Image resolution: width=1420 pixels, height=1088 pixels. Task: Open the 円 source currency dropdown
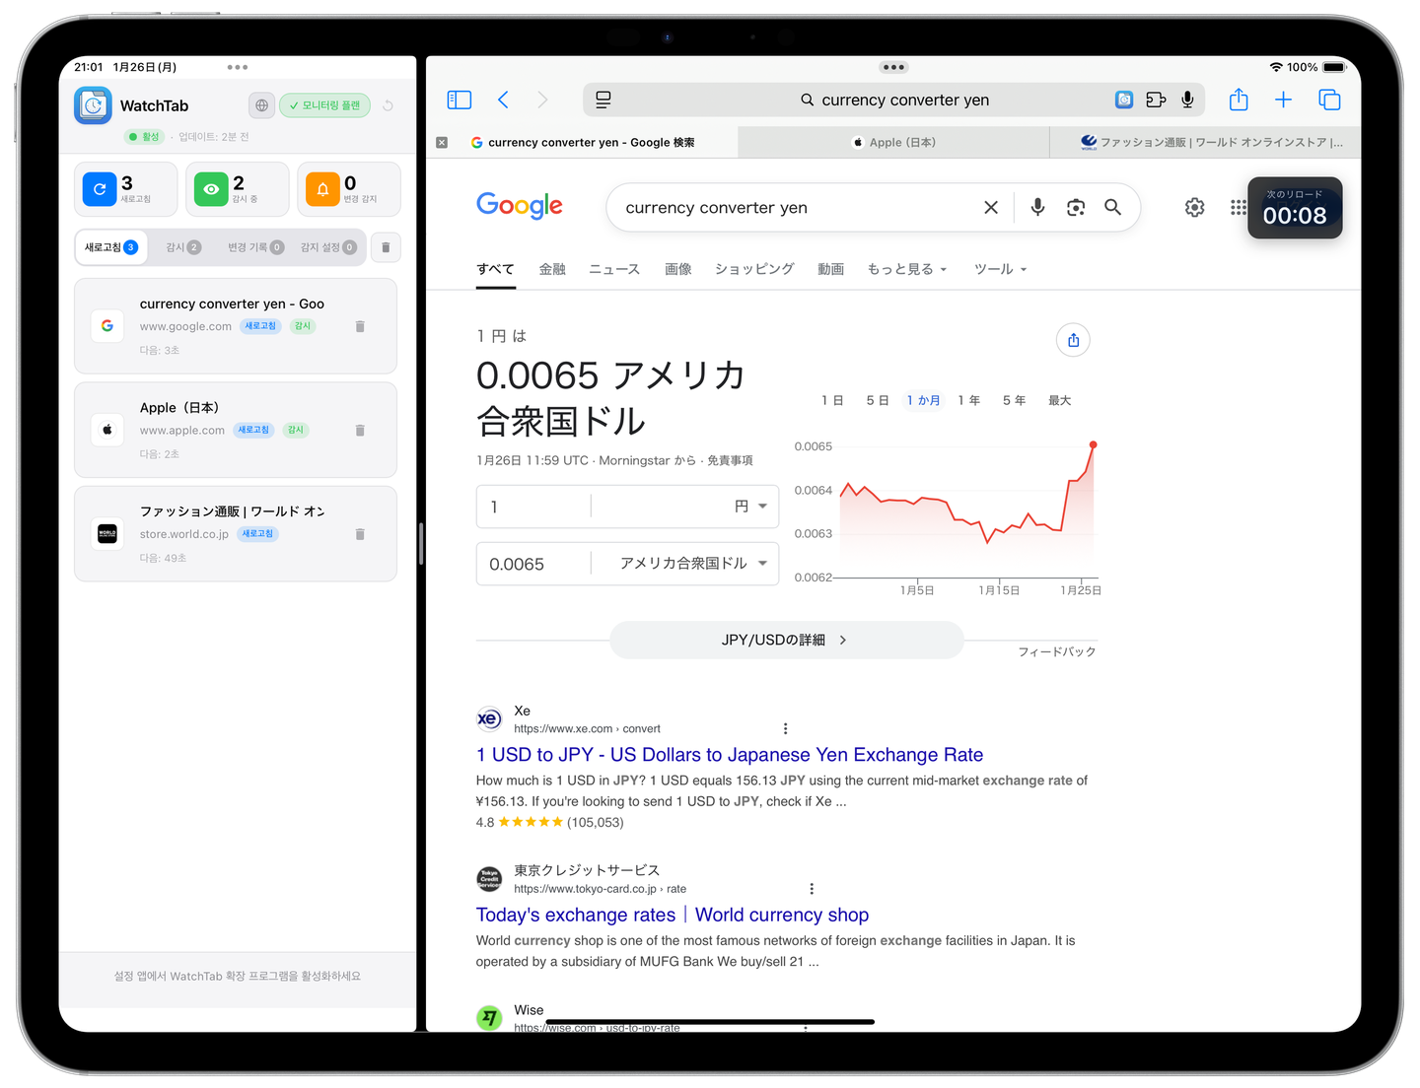point(750,507)
